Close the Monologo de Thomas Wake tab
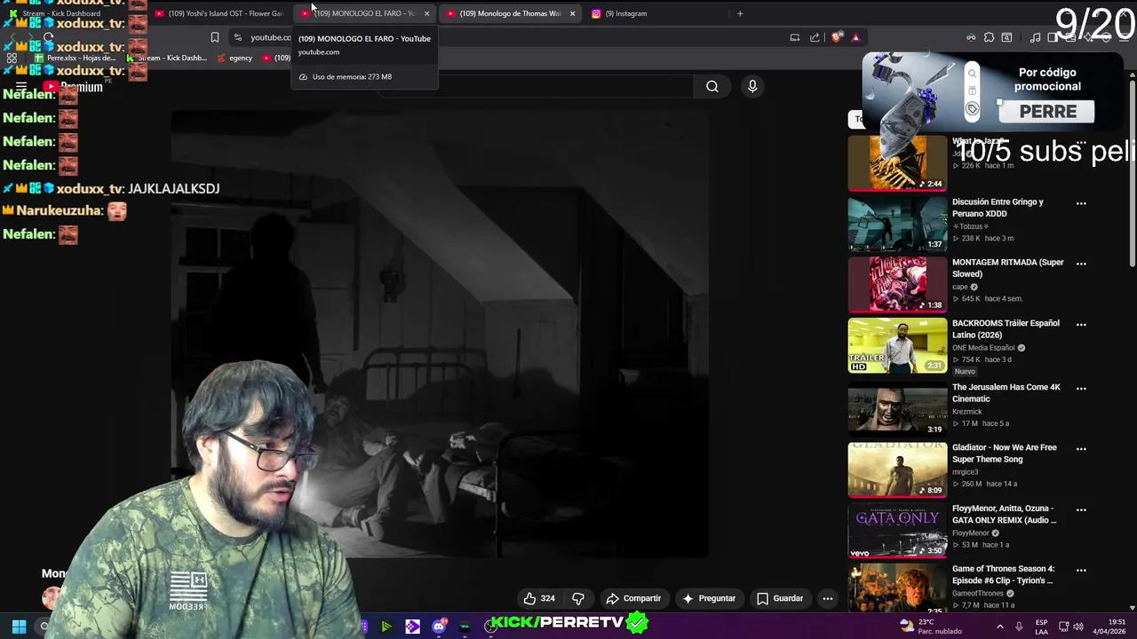 click(572, 13)
